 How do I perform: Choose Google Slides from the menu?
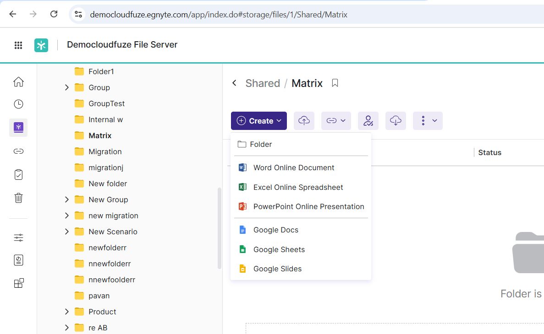click(301, 269)
